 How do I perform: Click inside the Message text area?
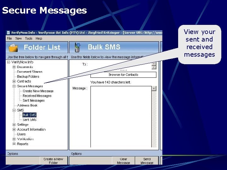[x=121, y=116]
